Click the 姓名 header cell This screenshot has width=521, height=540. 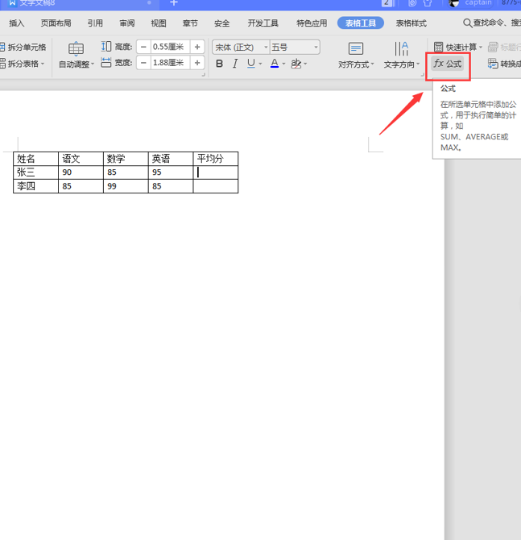[35, 159]
